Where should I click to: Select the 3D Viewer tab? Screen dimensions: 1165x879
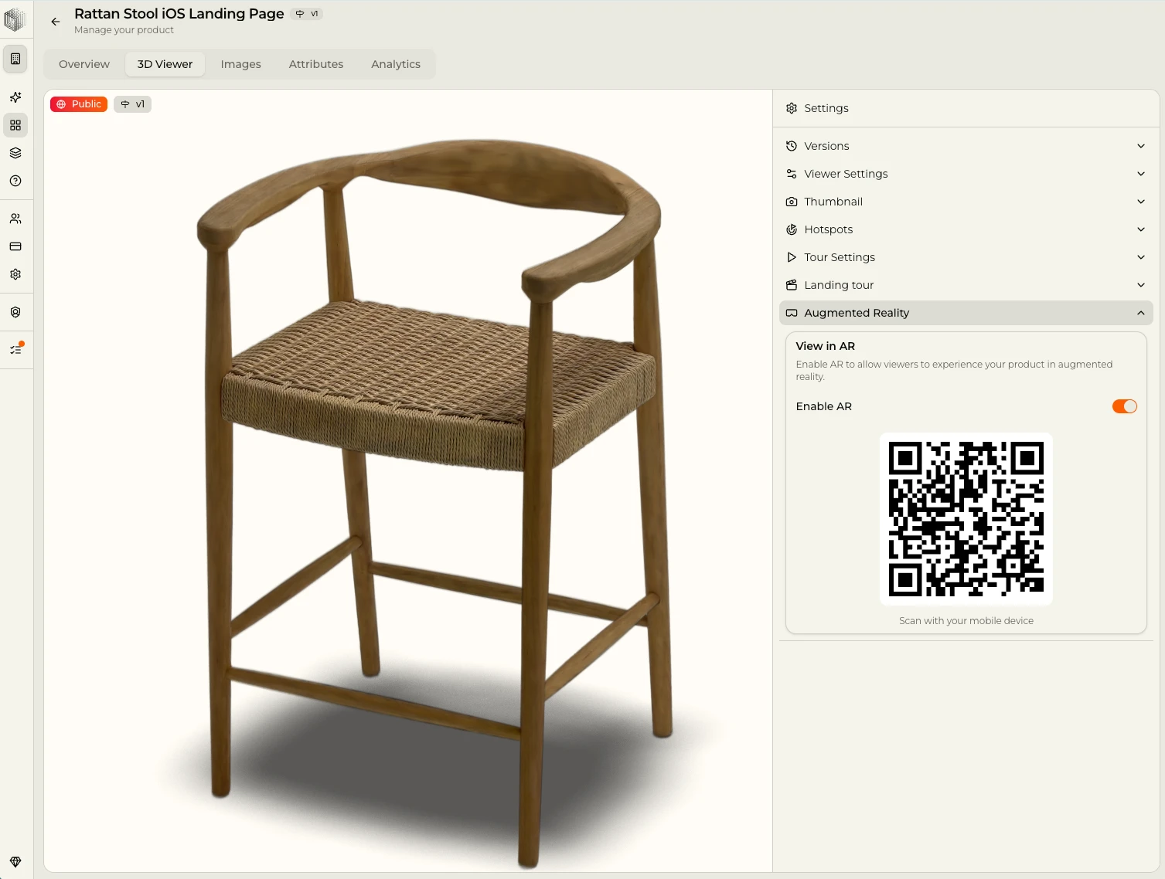pos(165,64)
